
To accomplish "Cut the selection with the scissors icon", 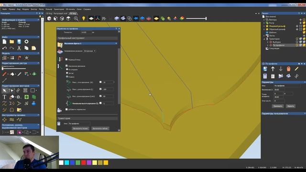I will (x=19, y=48).
